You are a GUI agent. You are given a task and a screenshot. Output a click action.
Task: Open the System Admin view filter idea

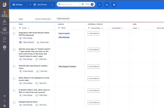(x=34, y=91)
